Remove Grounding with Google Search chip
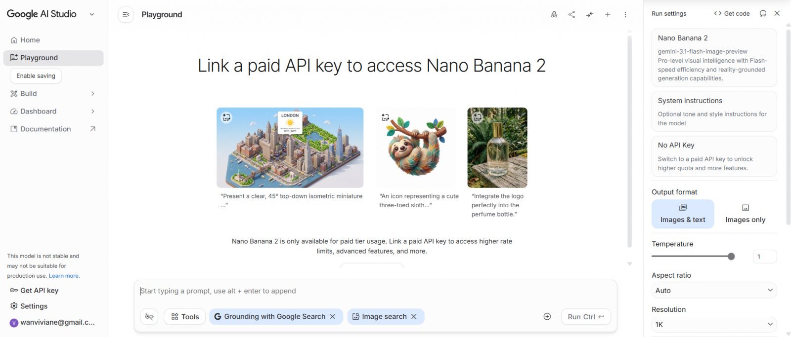The width and height of the screenshot is (791, 337). (x=333, y=317)
